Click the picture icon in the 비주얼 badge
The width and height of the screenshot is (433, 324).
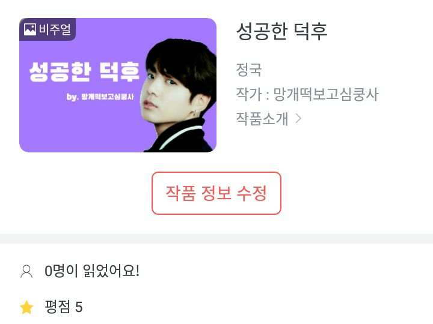click(x=30, y=29)
